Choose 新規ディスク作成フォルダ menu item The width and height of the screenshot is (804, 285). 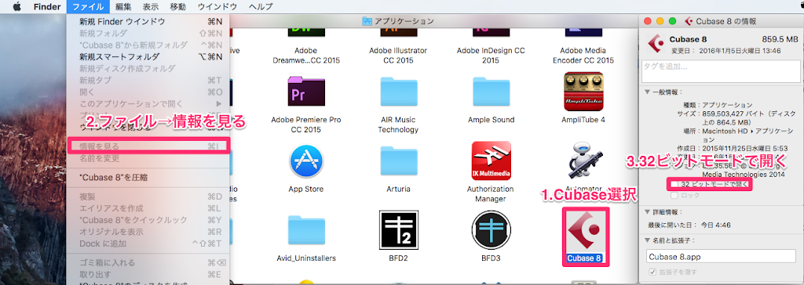[148, 69]
